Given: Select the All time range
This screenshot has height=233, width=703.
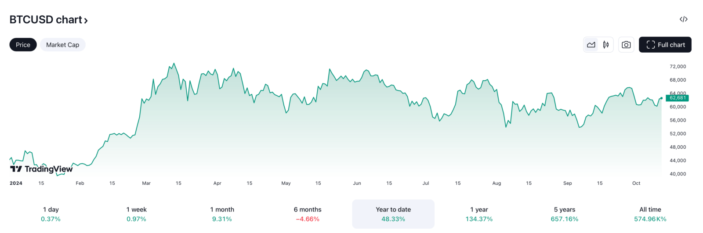Looking at the screenshot, I should click(650, 214).
